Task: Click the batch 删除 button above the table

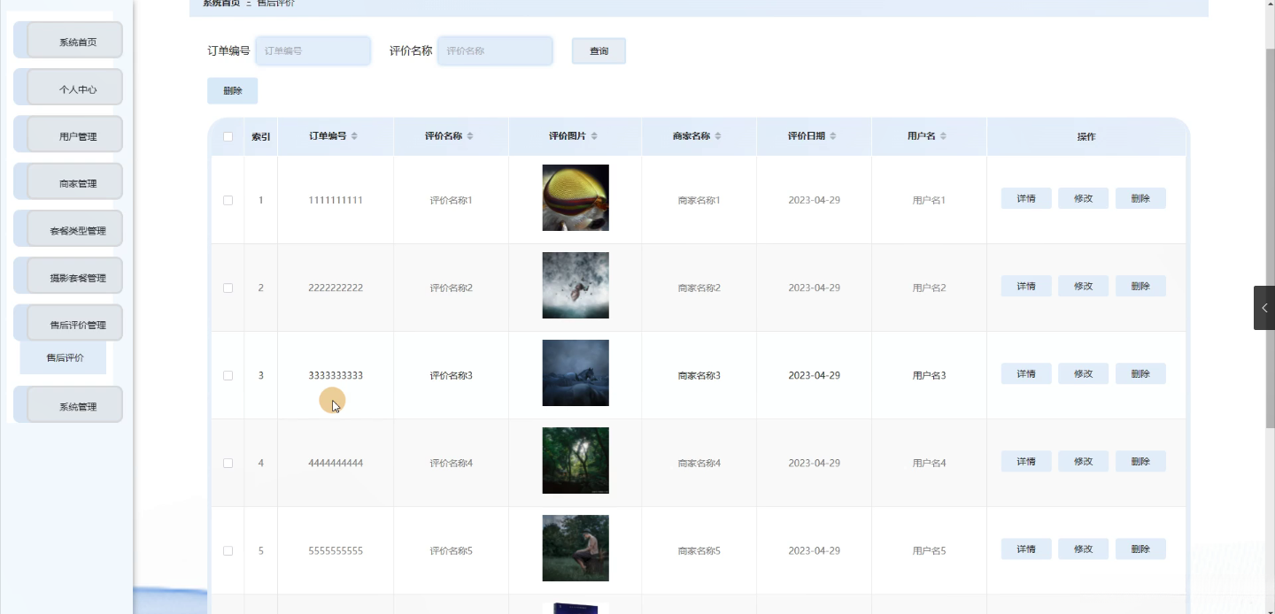Action: point(233,90)
